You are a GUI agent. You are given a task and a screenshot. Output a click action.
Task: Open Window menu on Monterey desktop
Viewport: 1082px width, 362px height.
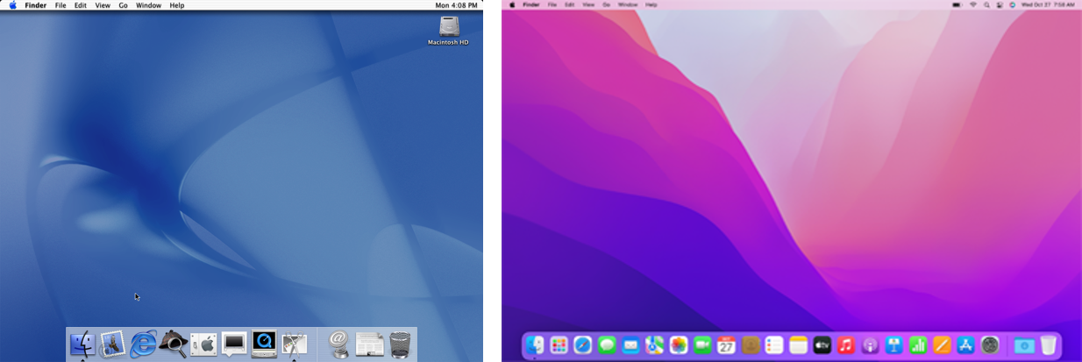pyautogui.click(x=628, y=4)
